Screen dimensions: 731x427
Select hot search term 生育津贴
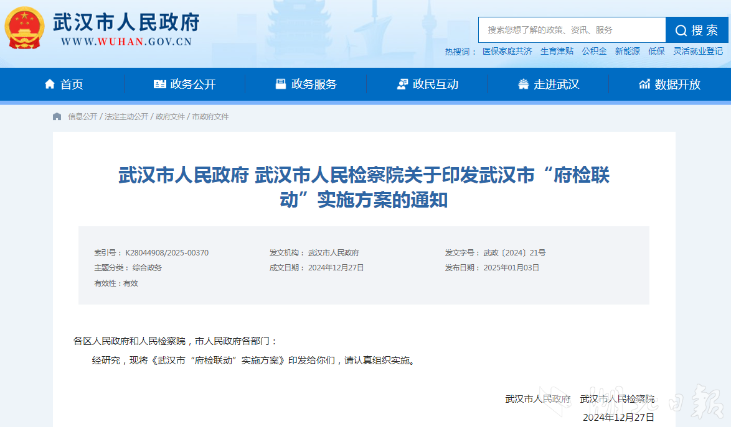click(x=557, y=52)
